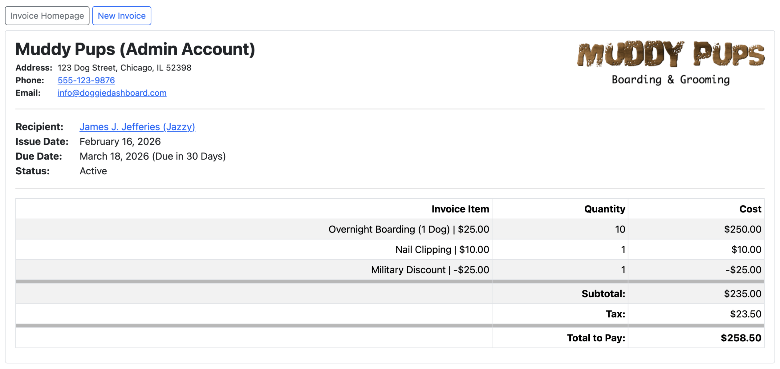Open recipient James J. Jefferies (Jazzy)
The width and height of the screenshot is (780, 369).
(x=137, y=127)
